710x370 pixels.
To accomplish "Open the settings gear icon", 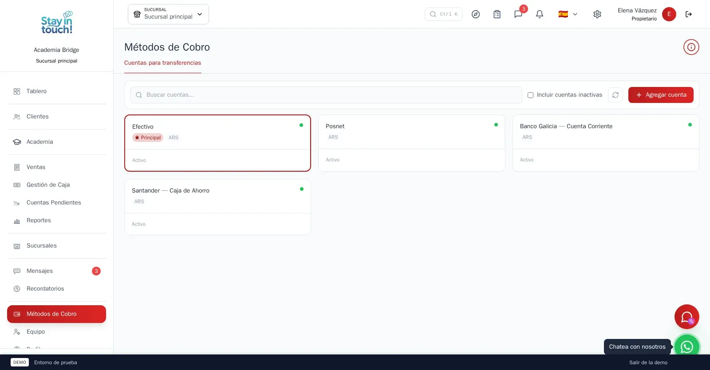I will point(597,14).
